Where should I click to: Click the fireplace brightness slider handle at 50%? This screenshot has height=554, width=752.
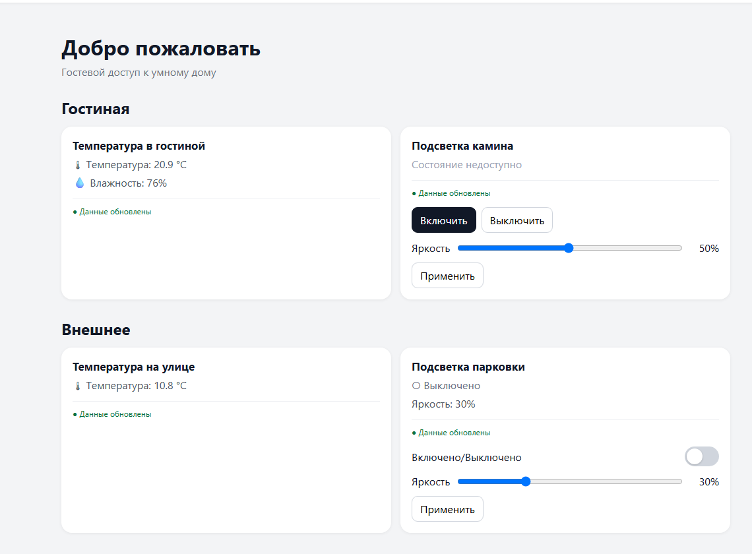(569, 248)
